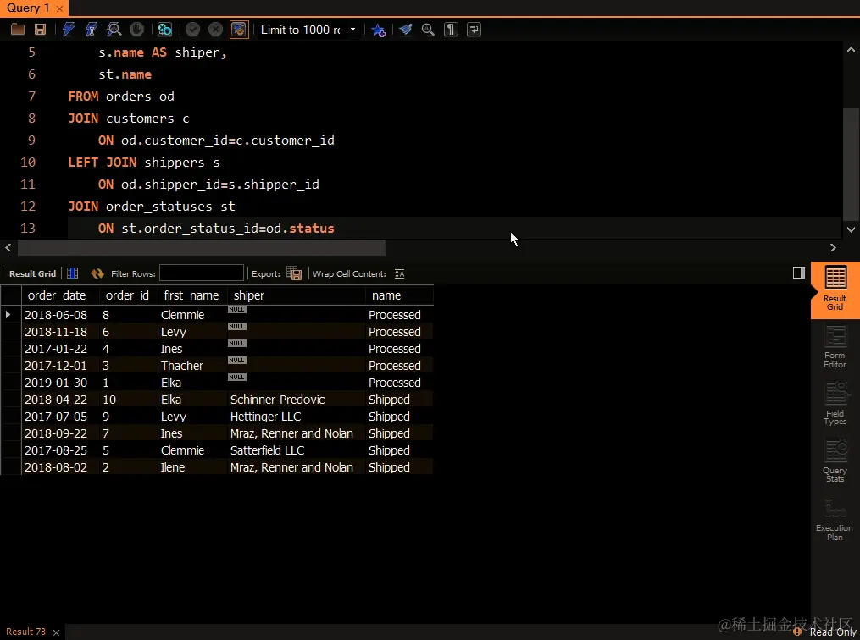Toggle invisible characters display
The height and width of the screenshot is (640, 860).
[451, 30]
